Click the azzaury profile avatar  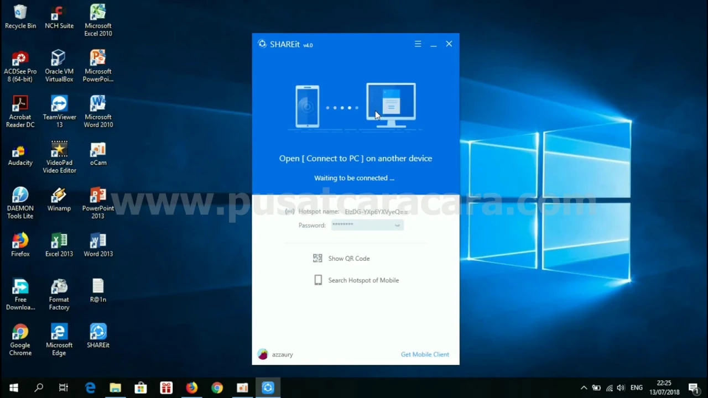[263, 354]
